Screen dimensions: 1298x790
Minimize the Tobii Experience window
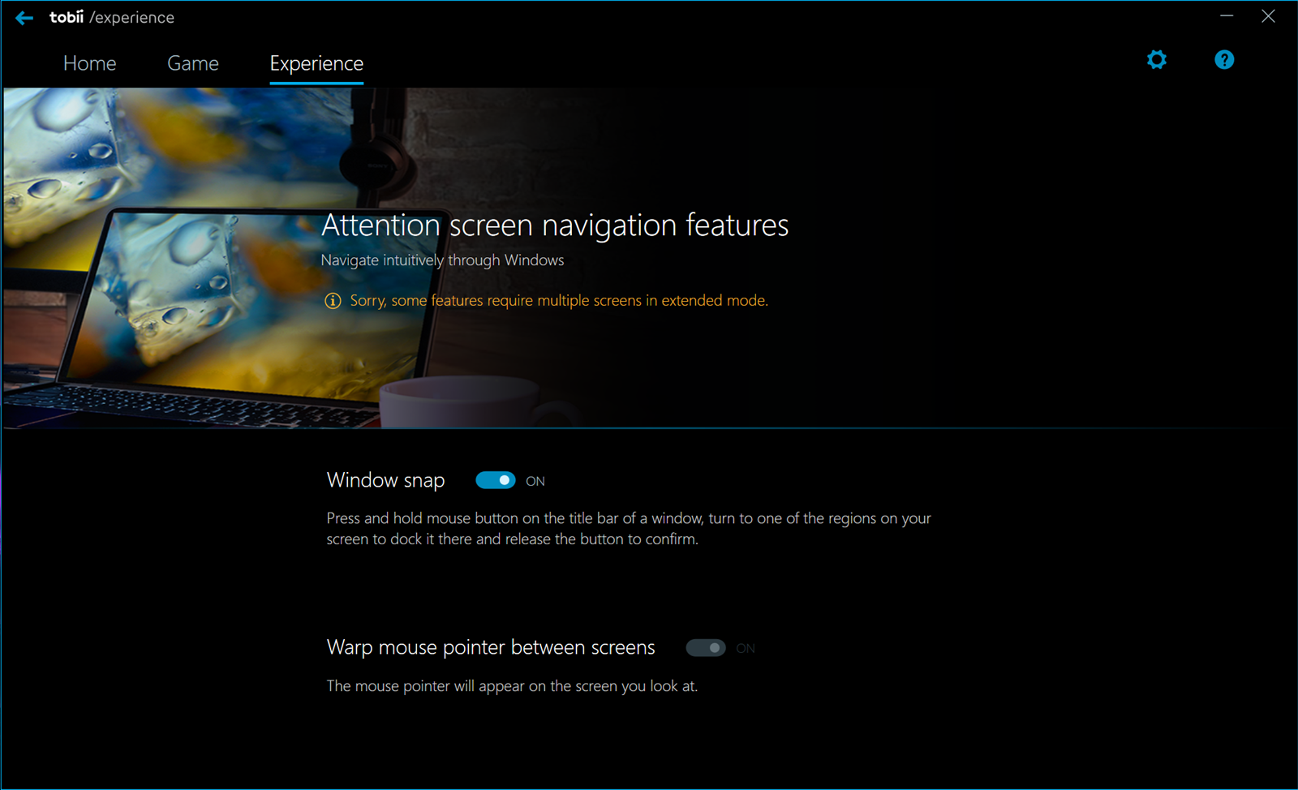coord(1227,16)
